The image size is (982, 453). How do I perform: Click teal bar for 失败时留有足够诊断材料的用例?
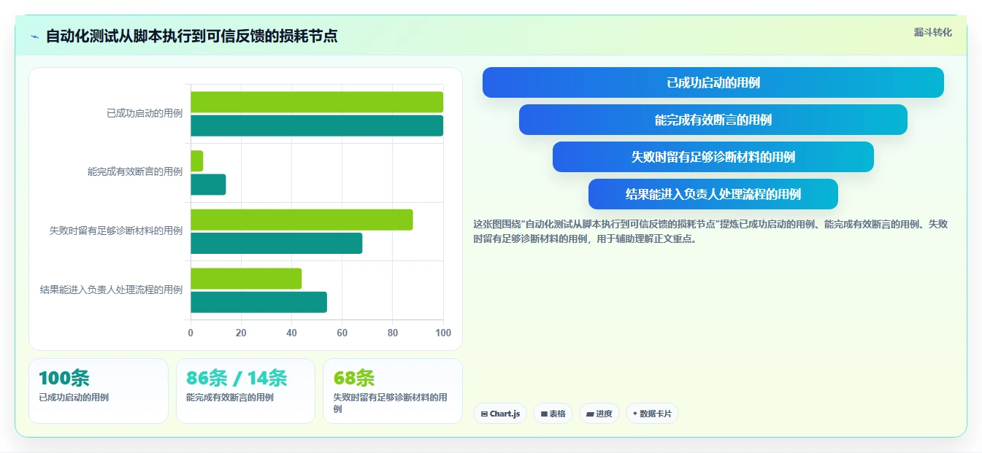277,243
